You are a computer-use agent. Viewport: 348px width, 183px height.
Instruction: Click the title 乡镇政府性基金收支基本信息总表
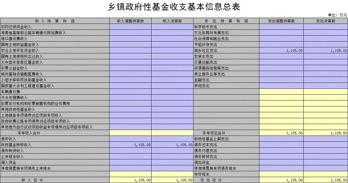(x=174, y=7)
